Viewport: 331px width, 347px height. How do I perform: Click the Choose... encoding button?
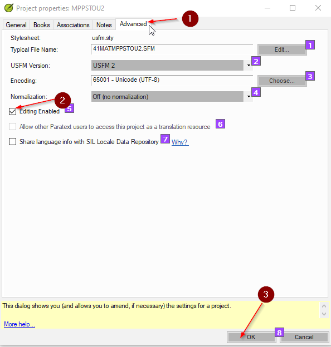coord(282,81)
